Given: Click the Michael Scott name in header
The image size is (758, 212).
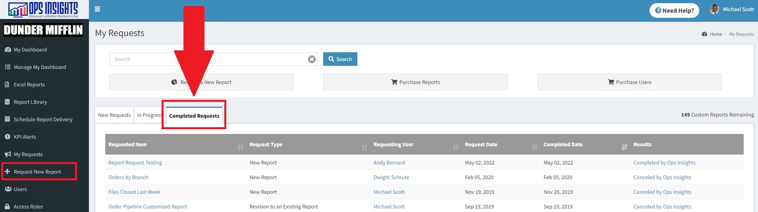Looking at the screenshot, I should (x=738, y=9).
